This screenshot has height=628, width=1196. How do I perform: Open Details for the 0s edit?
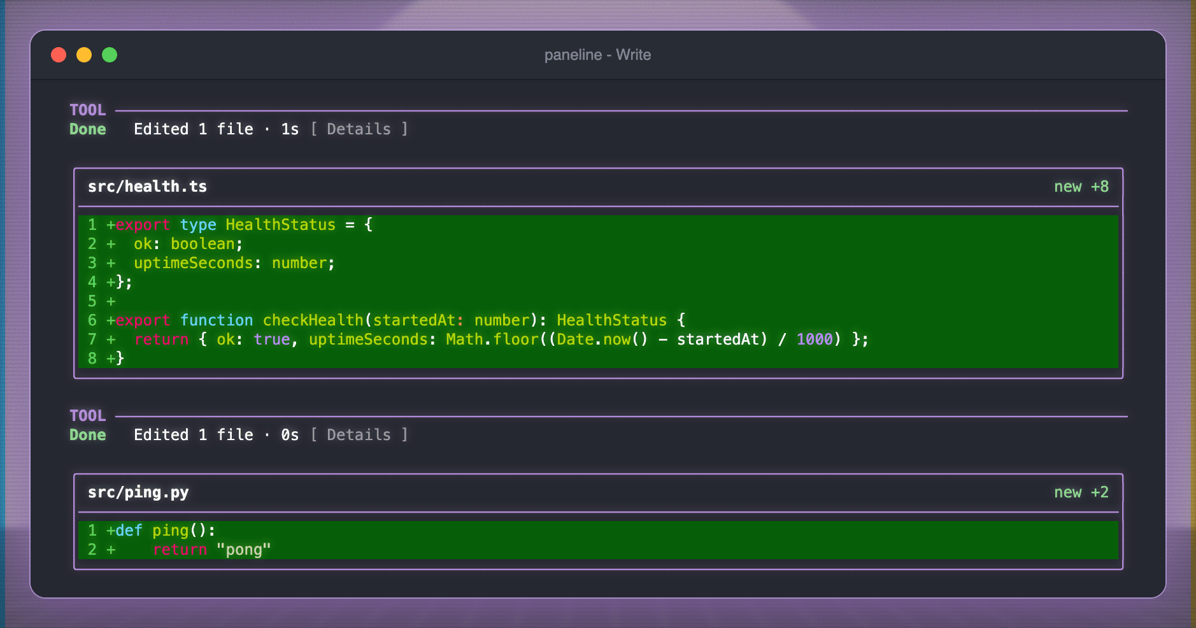point(359,435)
